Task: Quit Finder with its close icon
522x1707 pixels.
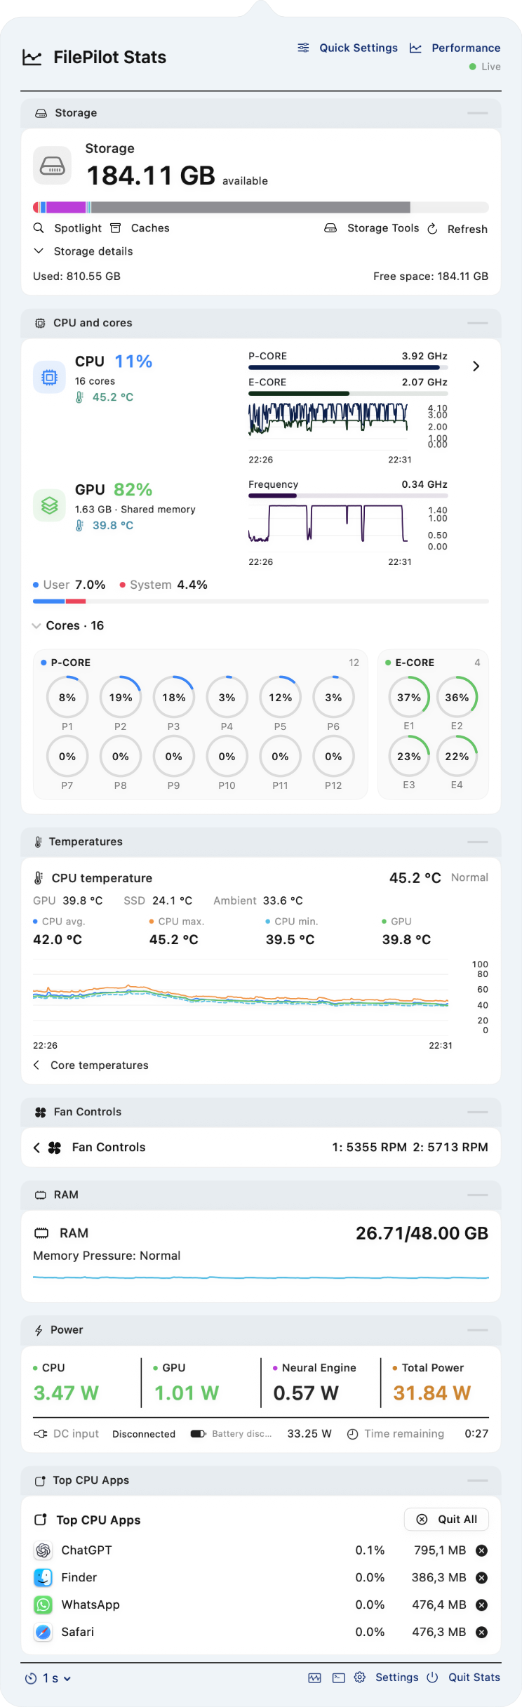Action: click(x=482, y=1578)
